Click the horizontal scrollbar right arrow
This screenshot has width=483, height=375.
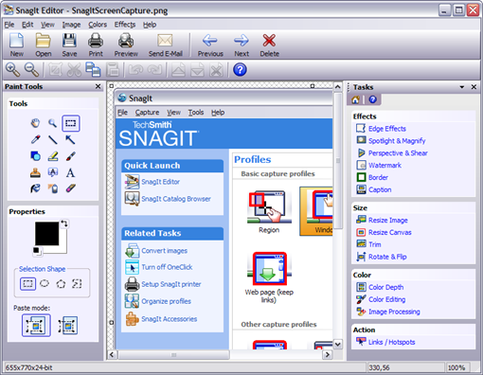coord(328,354)
